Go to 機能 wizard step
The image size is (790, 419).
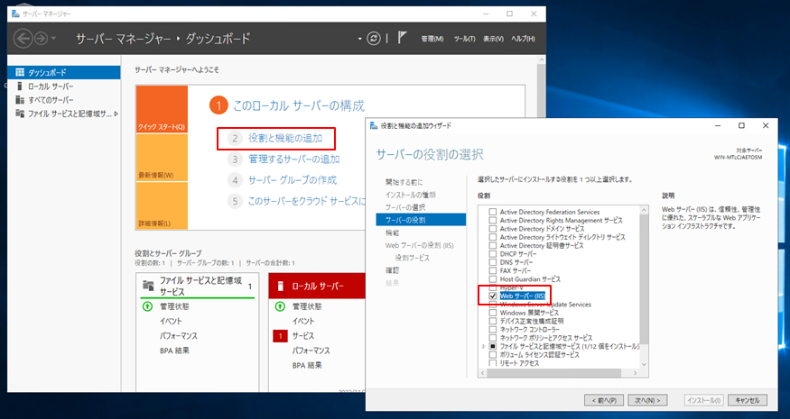coord(393,232)
